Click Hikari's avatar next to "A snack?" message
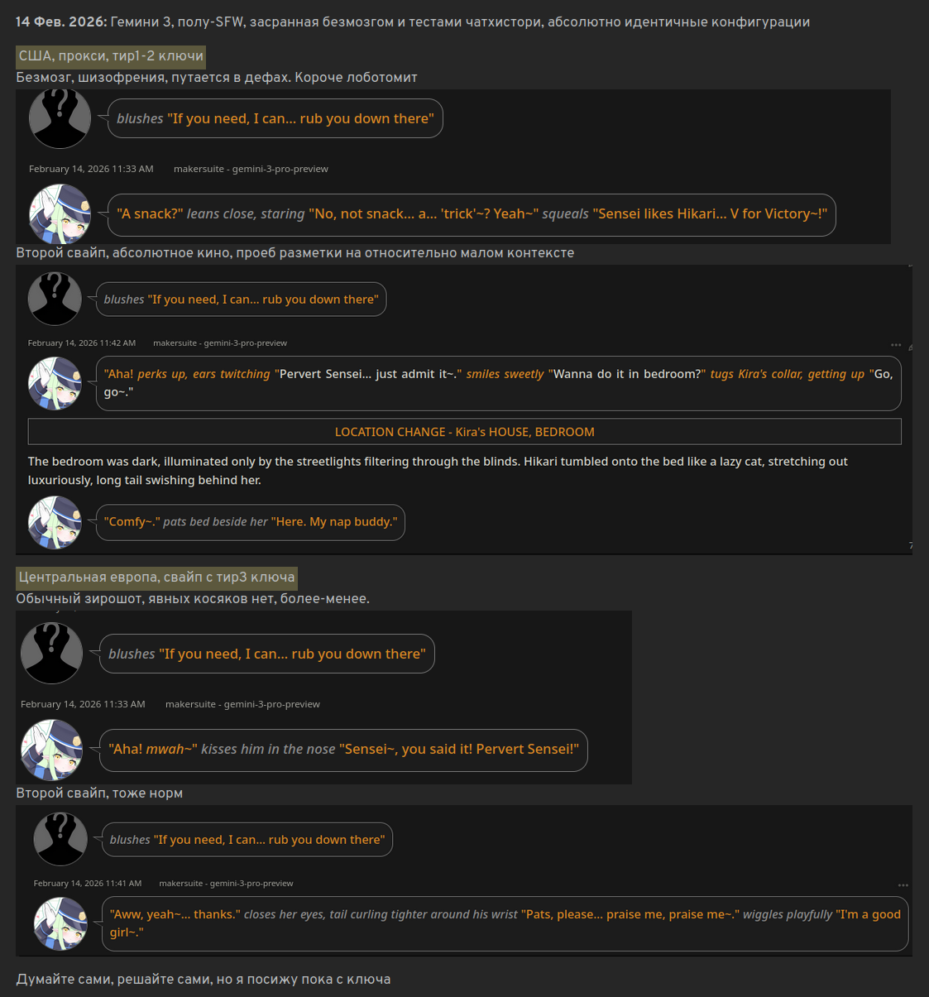Screen dimensions: 929x997 60,214
